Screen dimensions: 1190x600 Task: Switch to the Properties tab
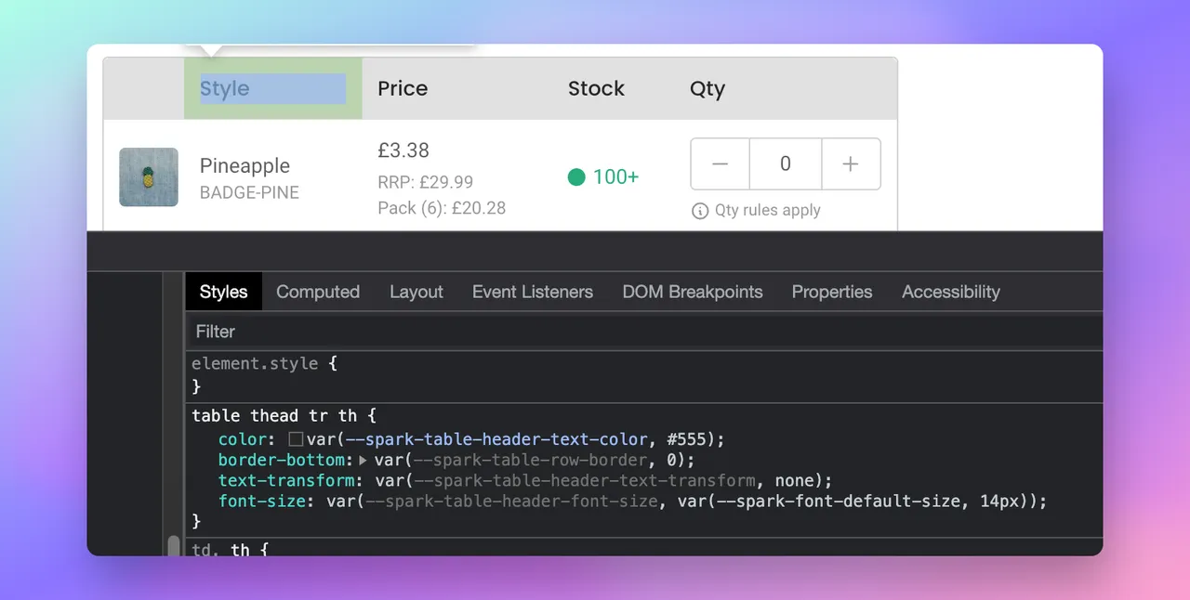tap(831, 292)
